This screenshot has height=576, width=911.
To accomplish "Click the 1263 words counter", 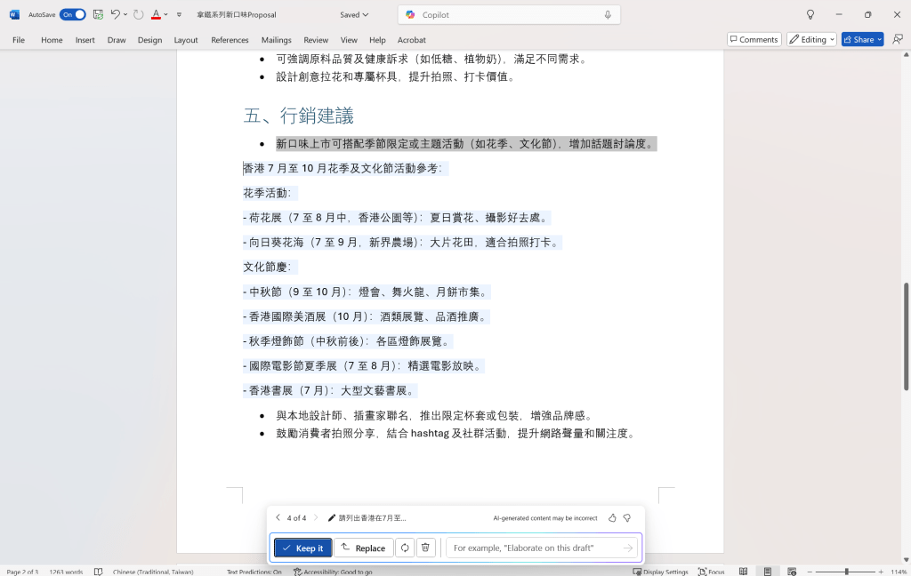I will click(66, 572).
